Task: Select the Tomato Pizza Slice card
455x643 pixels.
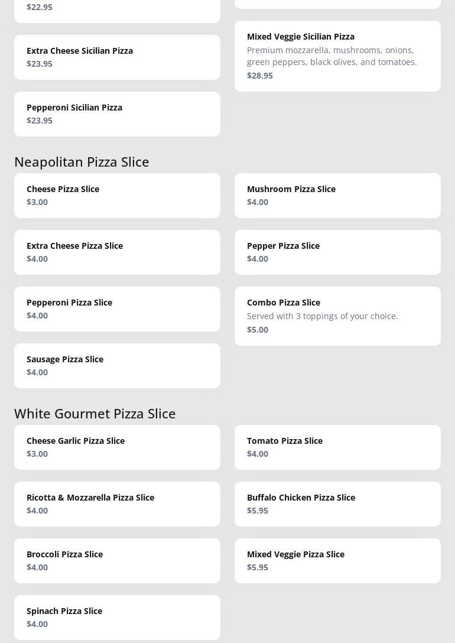Action: 337,447
